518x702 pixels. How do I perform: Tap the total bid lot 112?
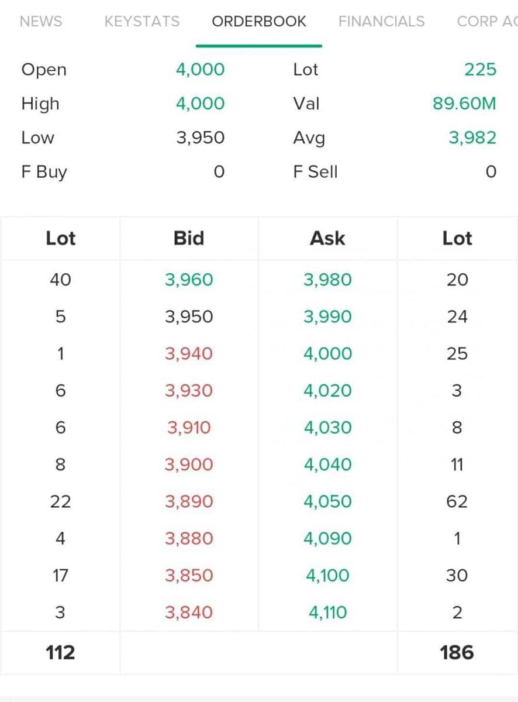tap(60, 652)
